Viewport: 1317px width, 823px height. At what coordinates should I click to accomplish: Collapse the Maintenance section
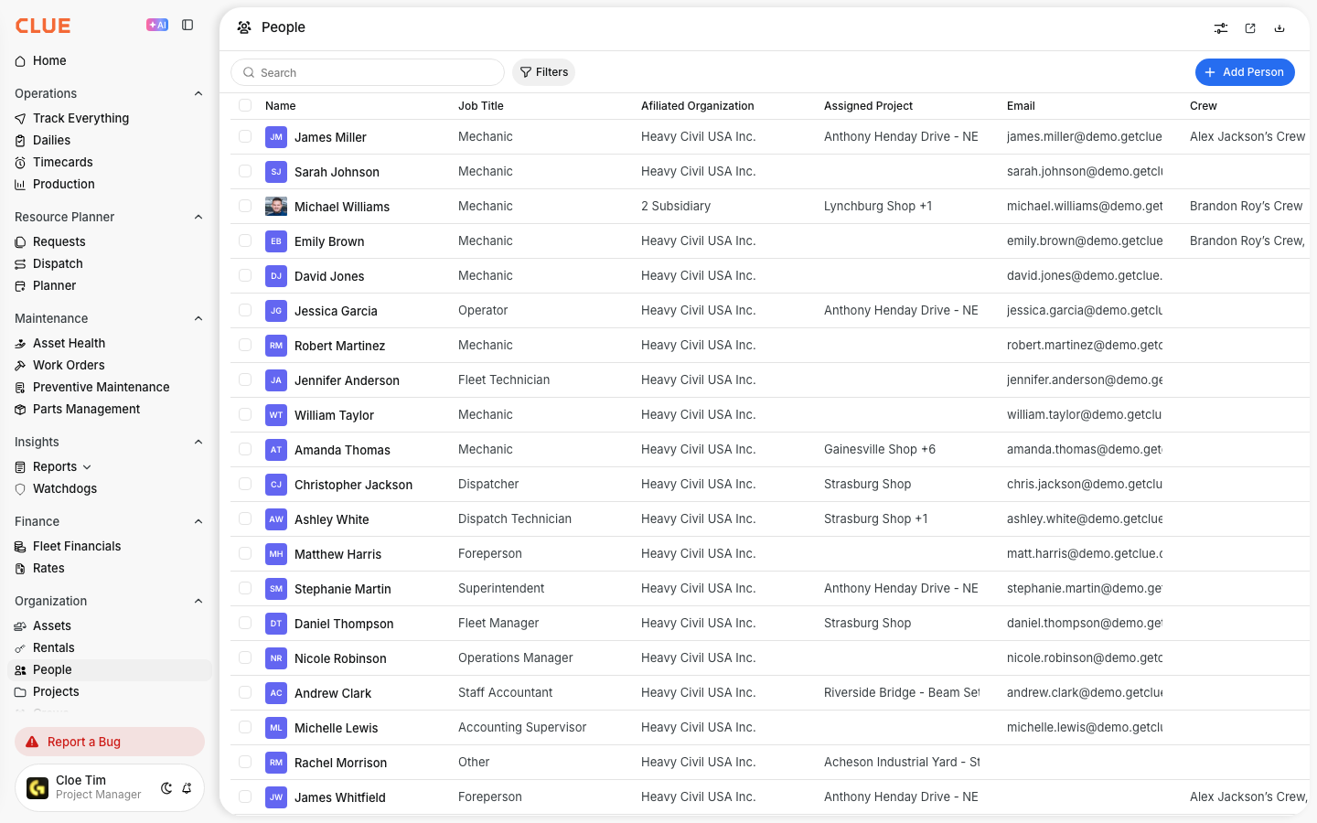[198, 318]
